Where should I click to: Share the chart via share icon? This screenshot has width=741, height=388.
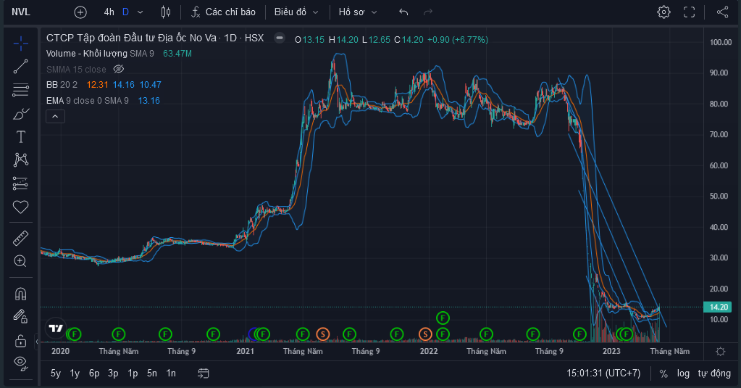[723, 12]
